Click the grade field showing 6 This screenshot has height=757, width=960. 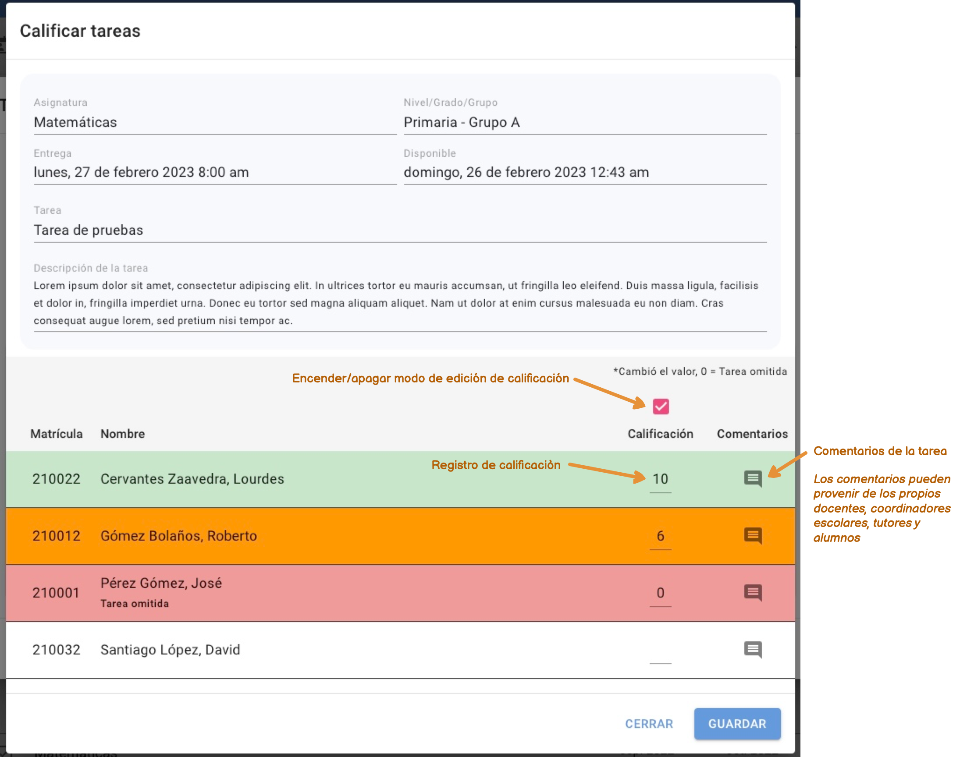[660, 536]
